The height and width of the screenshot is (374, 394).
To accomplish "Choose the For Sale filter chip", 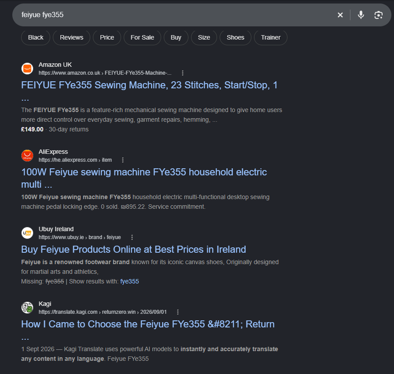I will [142, 38].
